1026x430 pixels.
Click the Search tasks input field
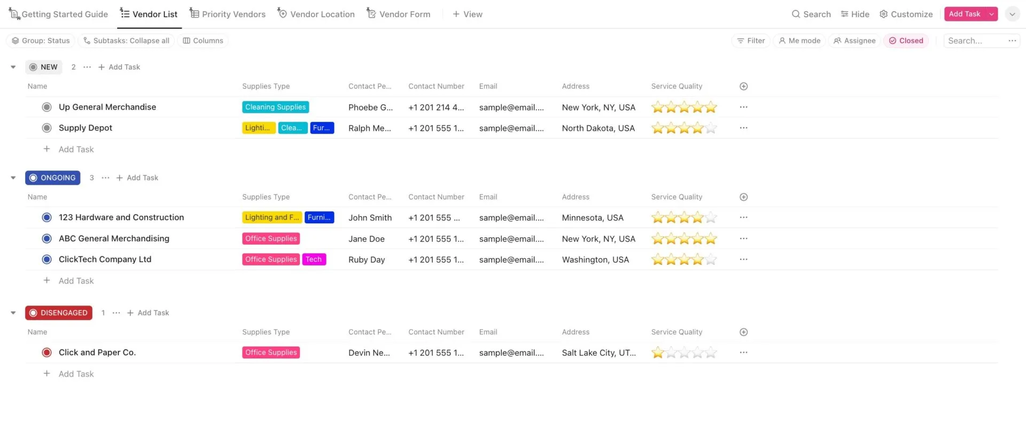click(975, 41)
